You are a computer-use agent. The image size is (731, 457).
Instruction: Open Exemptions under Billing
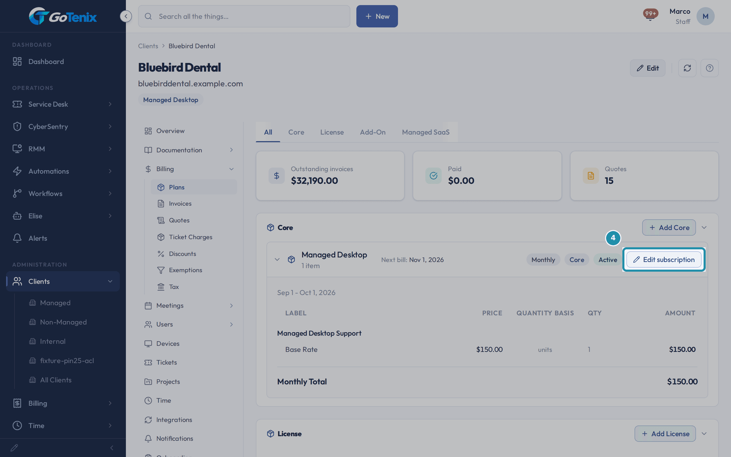[194, 270]
